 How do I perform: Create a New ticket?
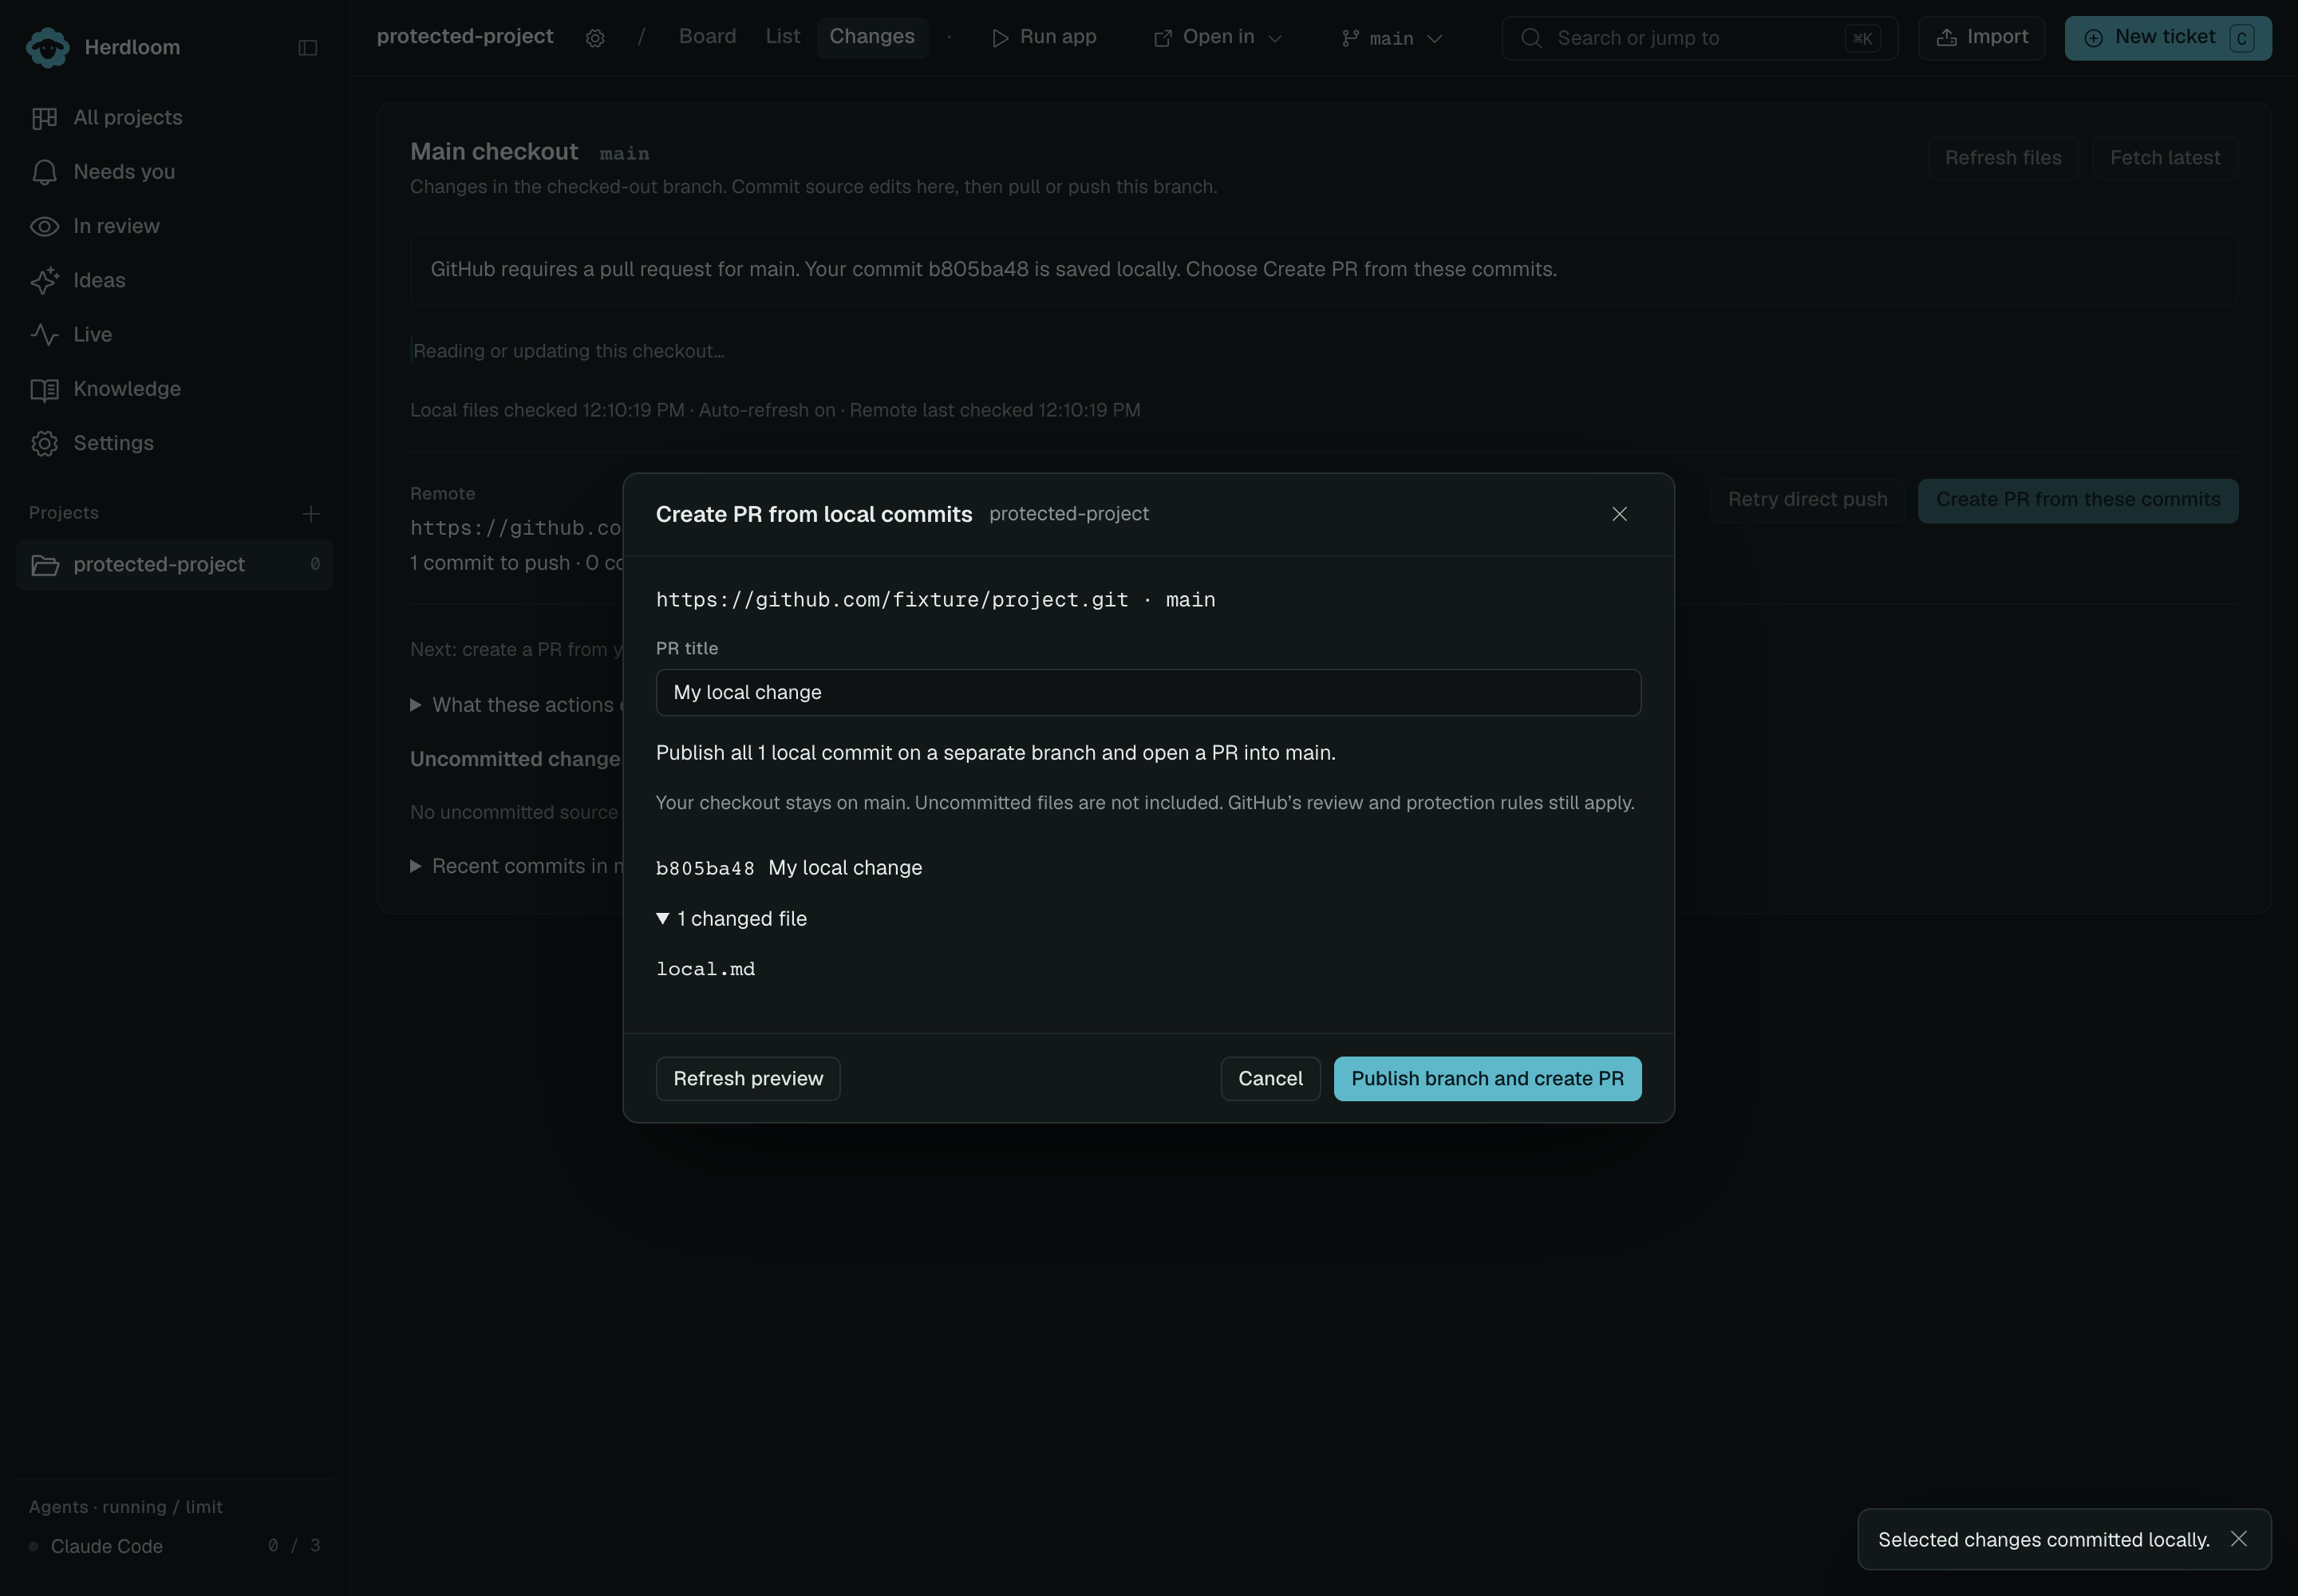point(2168,38)
